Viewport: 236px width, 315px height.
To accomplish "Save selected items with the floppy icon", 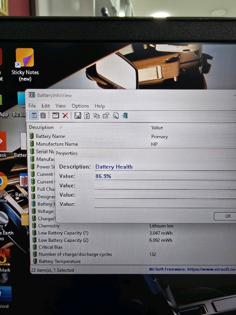I will (x=78, y=116).
